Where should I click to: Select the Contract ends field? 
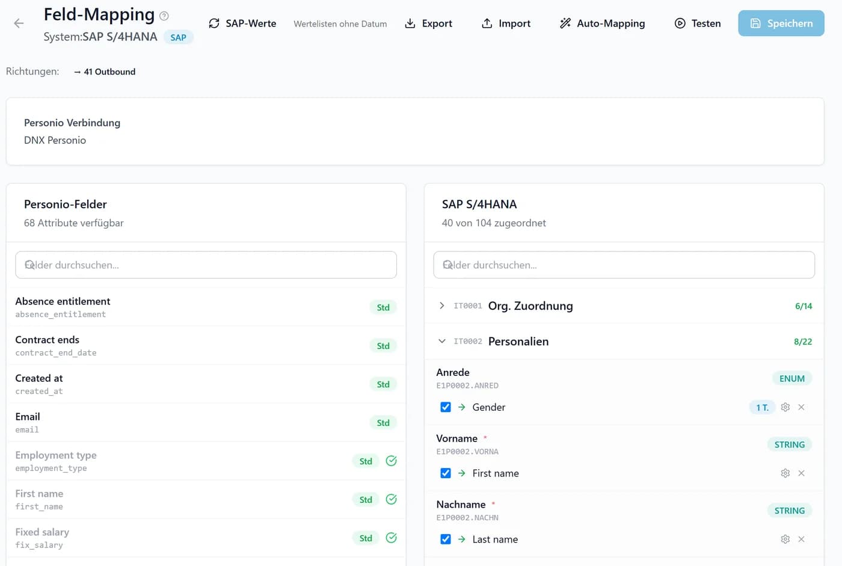206,345
